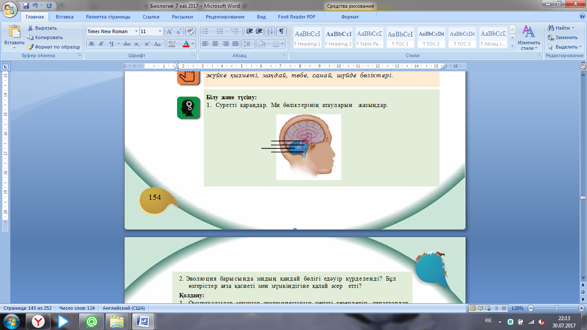
Task: Open the Times New Roman font dropdown
Action: [x=137, y=31]
